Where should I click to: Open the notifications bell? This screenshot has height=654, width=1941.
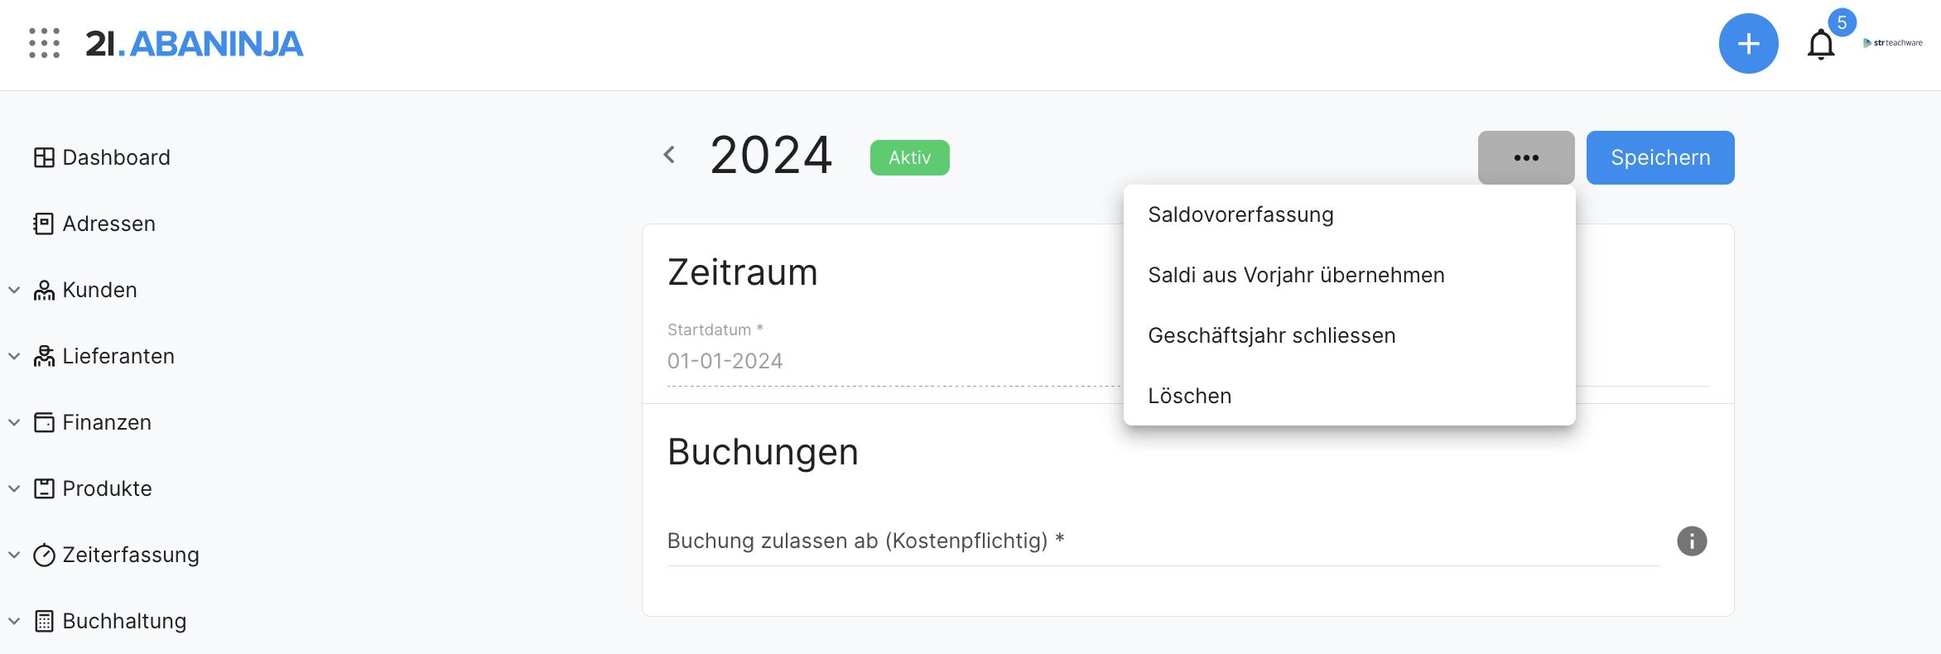[x=1820, y=45]
